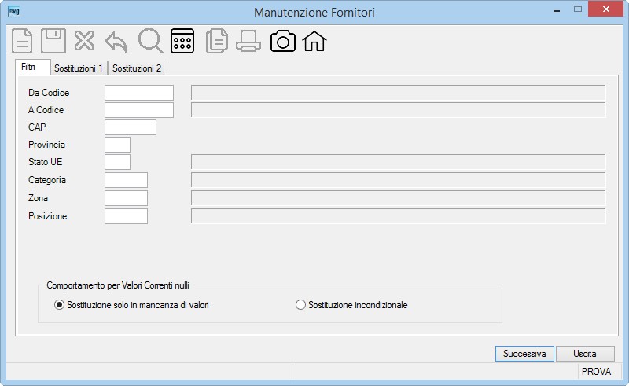Click the home house icon
Screen dimensions: 629x386
pyautogui.click(x=314, y=42)
